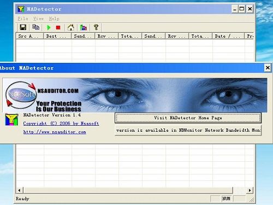Open the http://www.nsauditor.com link

point(55,132)
